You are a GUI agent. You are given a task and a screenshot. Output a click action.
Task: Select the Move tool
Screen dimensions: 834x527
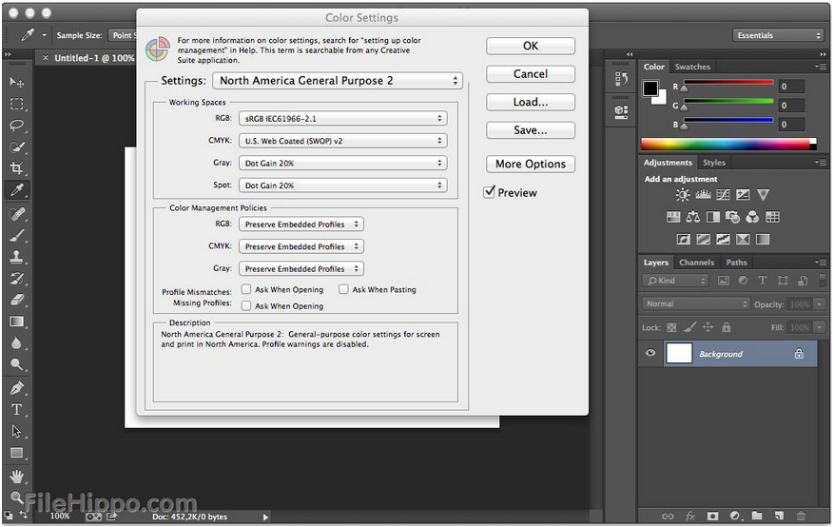16,82
